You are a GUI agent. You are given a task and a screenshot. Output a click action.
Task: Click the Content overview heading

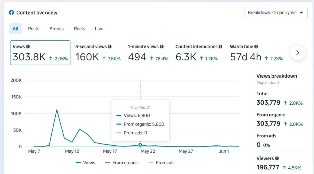point(37,13)
